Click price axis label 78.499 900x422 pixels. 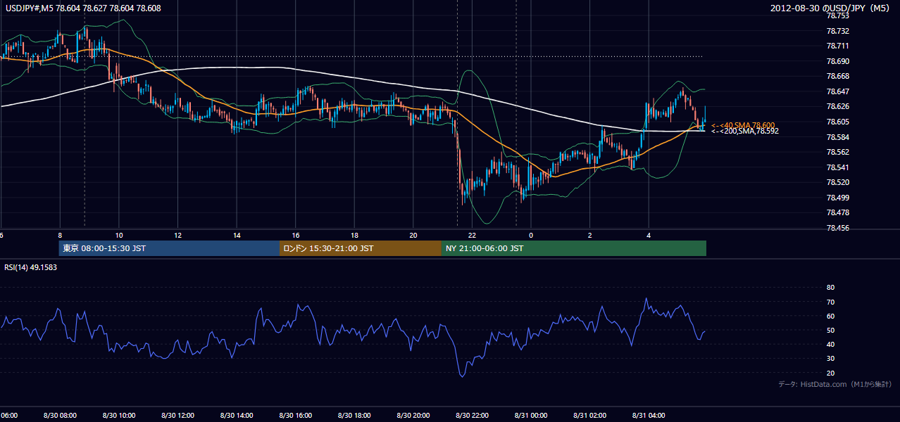coord(837,198)
